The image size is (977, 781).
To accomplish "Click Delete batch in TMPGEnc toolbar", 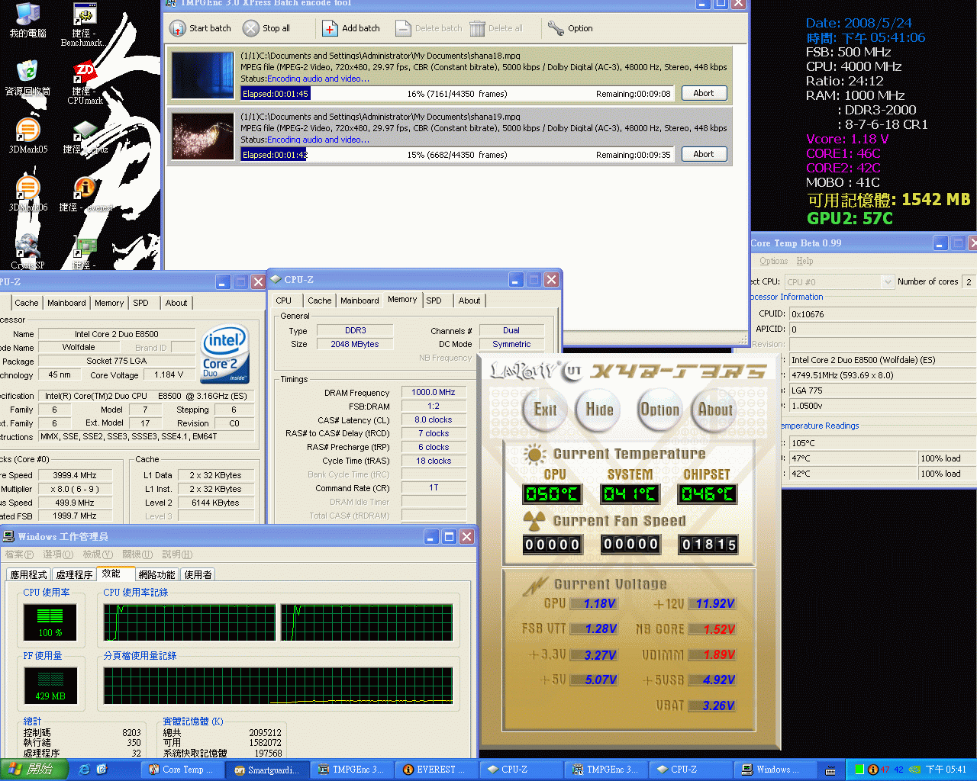I will [428, 28].
